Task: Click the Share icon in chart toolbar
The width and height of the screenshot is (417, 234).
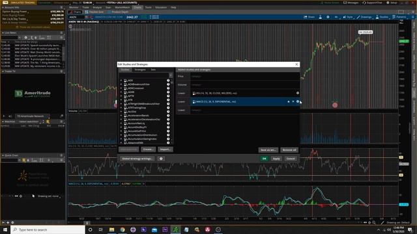Action: click(x=309, y=17)
